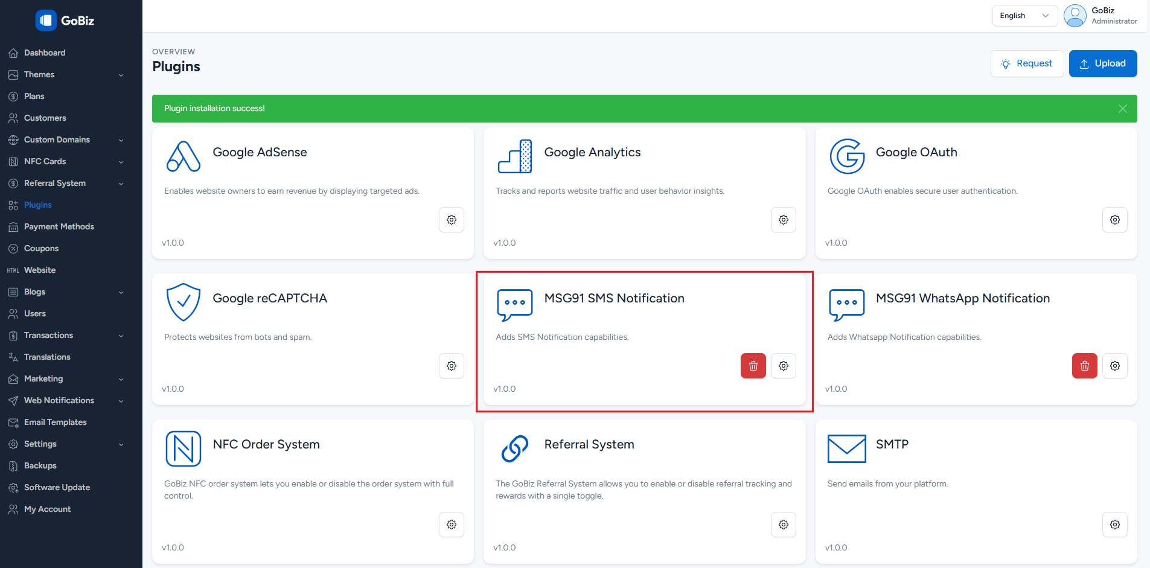Open settings for MSG91 WhatsApp Notification plugin

1115,366
